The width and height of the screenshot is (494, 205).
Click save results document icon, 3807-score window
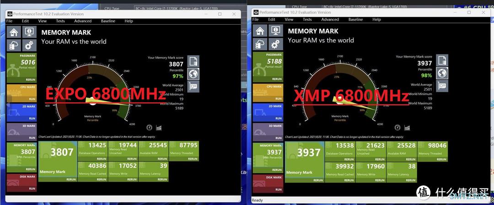click(193, 61)
